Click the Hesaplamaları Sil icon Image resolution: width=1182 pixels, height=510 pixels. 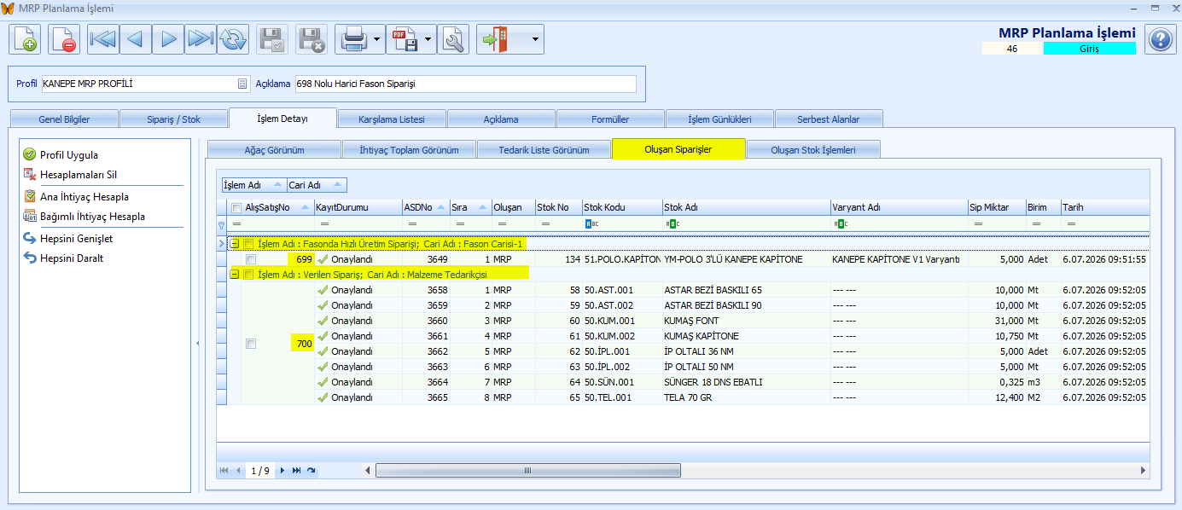tap(29, 175)
